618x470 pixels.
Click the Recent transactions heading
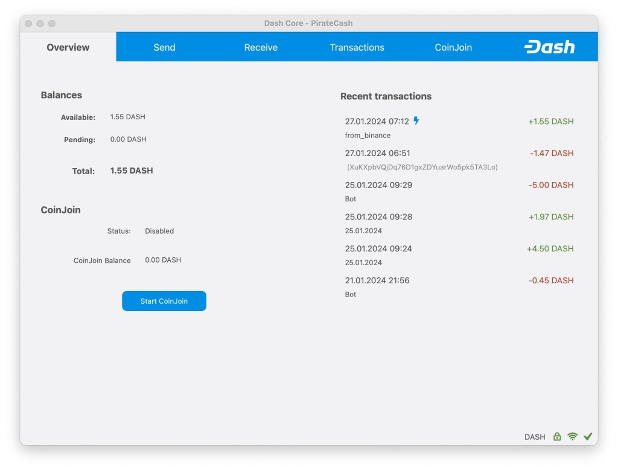coord(386,96)
